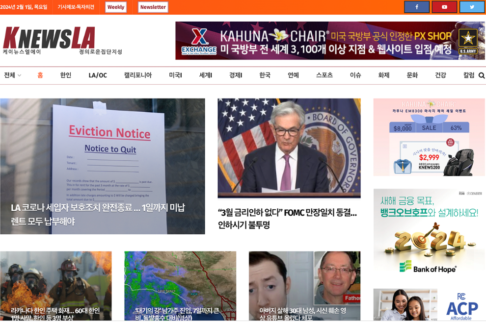486x322 pixels.
Task: Open the site's YouTube channel icon
Action: pyautogui.click(x=444, y=7)
